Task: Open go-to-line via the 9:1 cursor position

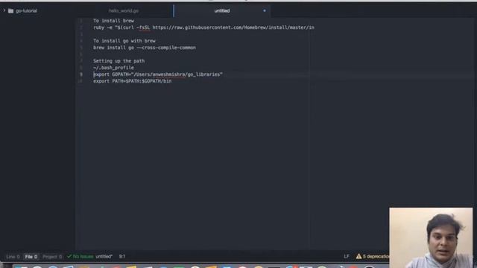Action: tap(122, 256)
